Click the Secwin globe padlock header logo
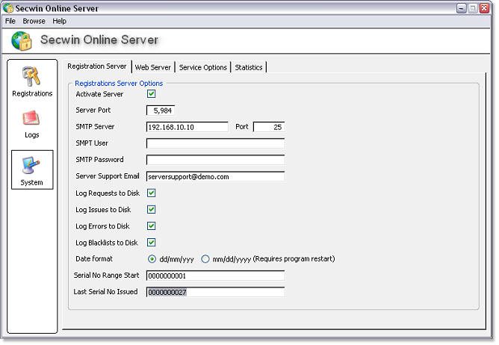The width and height of the screenshot is (499, 345). coord(22,41)
